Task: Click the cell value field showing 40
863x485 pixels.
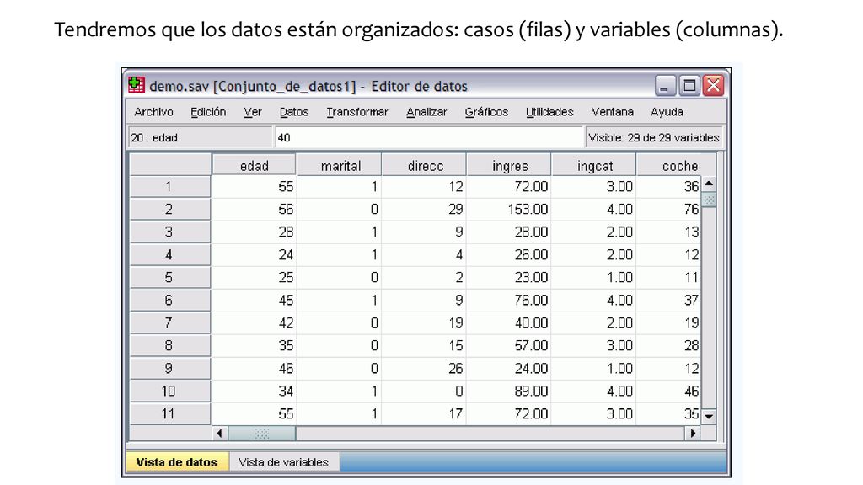Action: tap(429, 137)
